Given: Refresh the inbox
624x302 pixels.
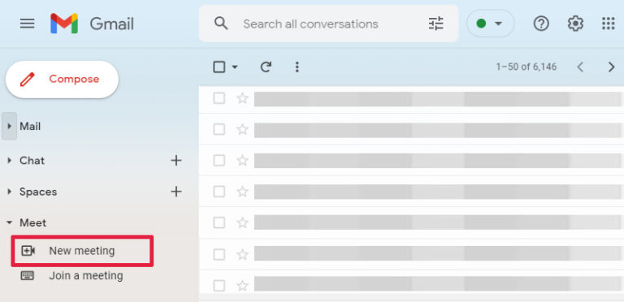Looking at the screenshot, I should point(266,67).
